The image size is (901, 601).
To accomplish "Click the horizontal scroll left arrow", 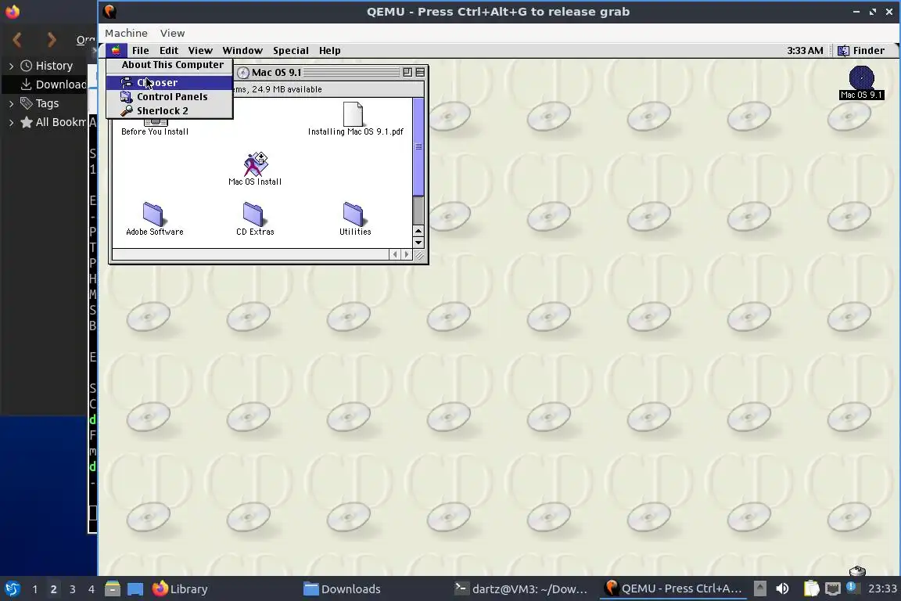I will [x=395, y=254].
